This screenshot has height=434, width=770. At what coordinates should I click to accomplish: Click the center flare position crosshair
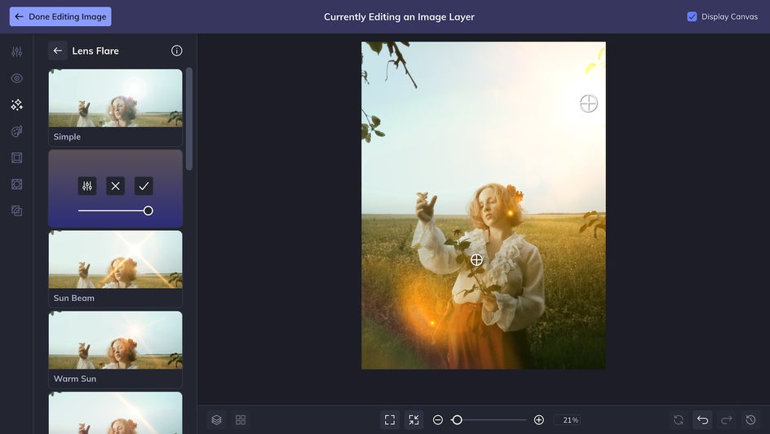[x=476, y=259]
